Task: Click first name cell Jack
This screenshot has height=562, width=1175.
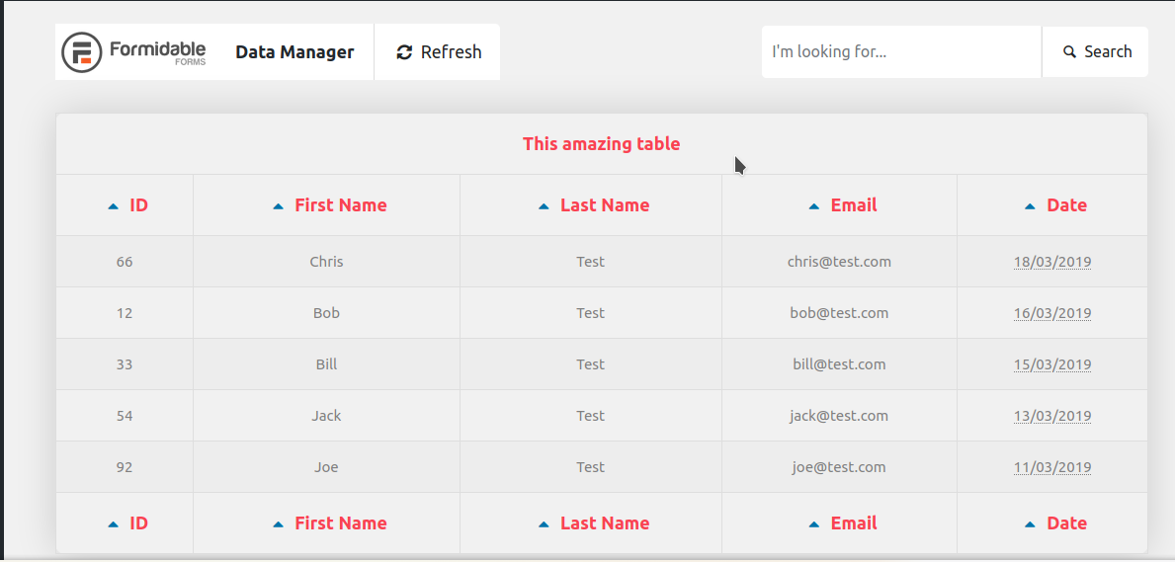Action: tap(326, 416)
